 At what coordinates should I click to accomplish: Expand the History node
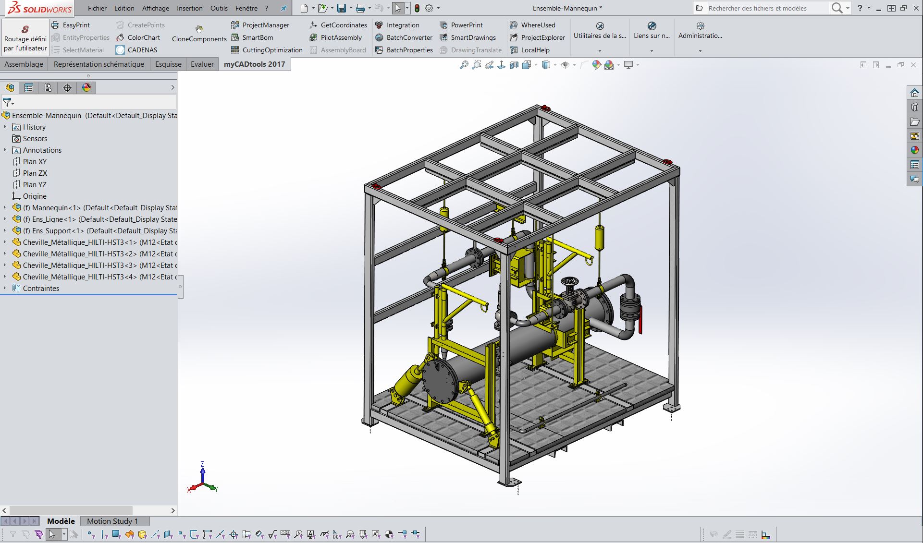[5, 127]
